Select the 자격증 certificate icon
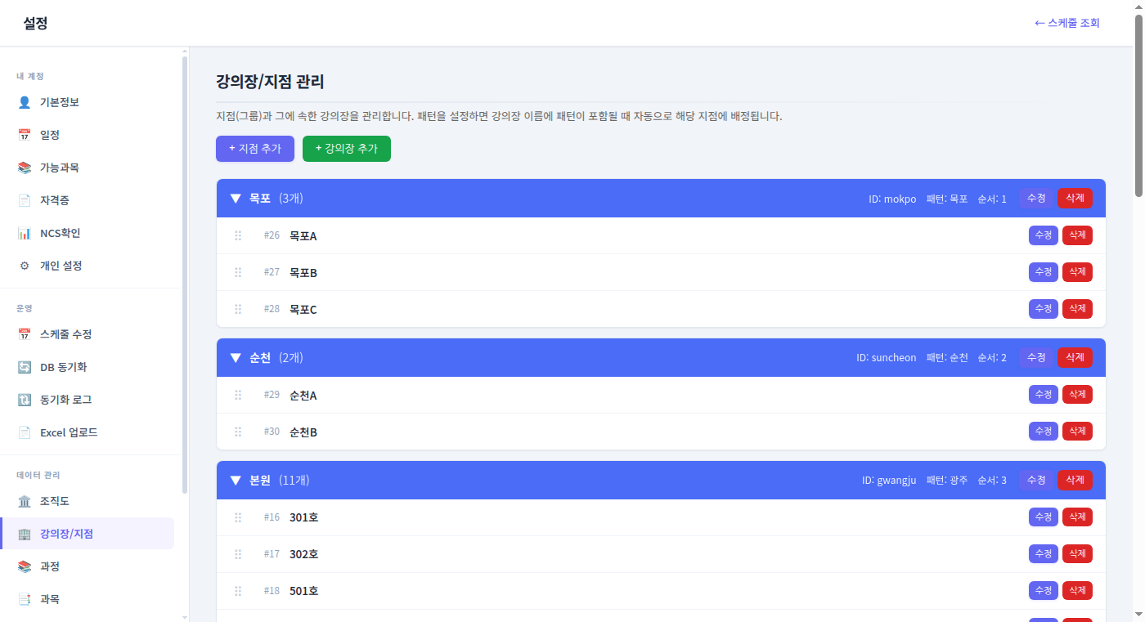Image resolution: width=1145 pixels, height=622 pixels. tap(25, 199)
